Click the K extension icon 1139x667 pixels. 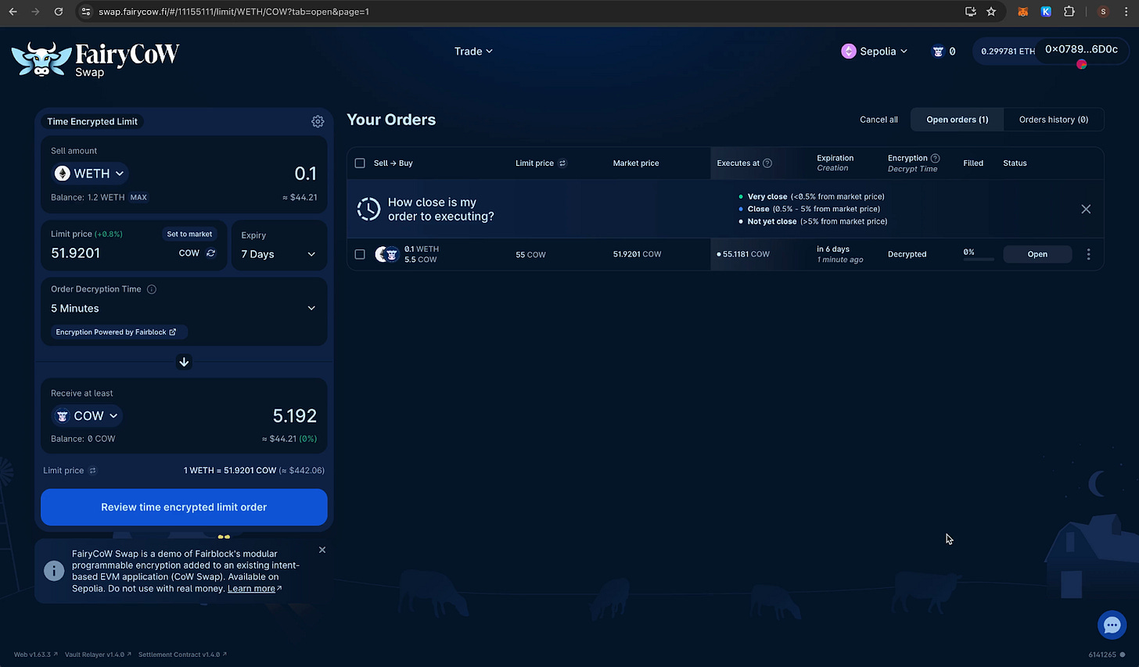pyautogui.click(x=1046, y=12)
